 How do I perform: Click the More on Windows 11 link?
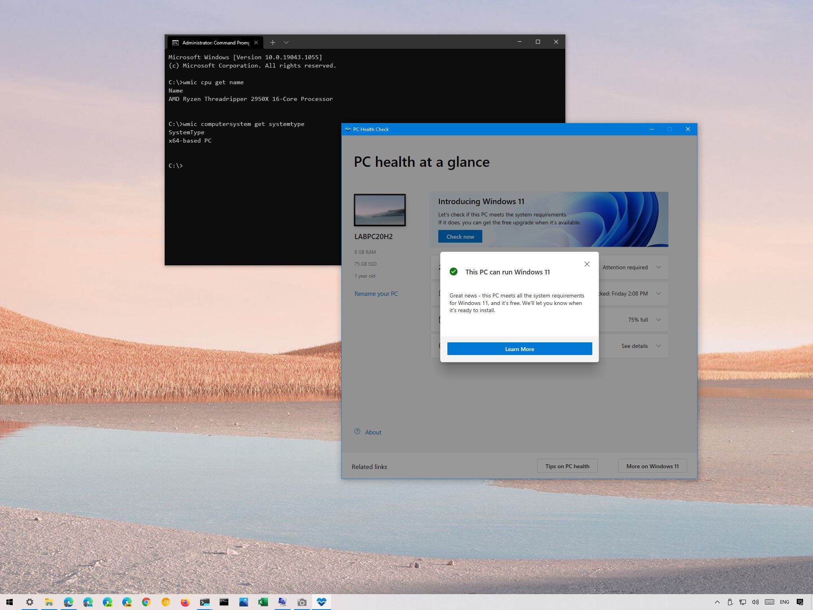pos(652,466)
